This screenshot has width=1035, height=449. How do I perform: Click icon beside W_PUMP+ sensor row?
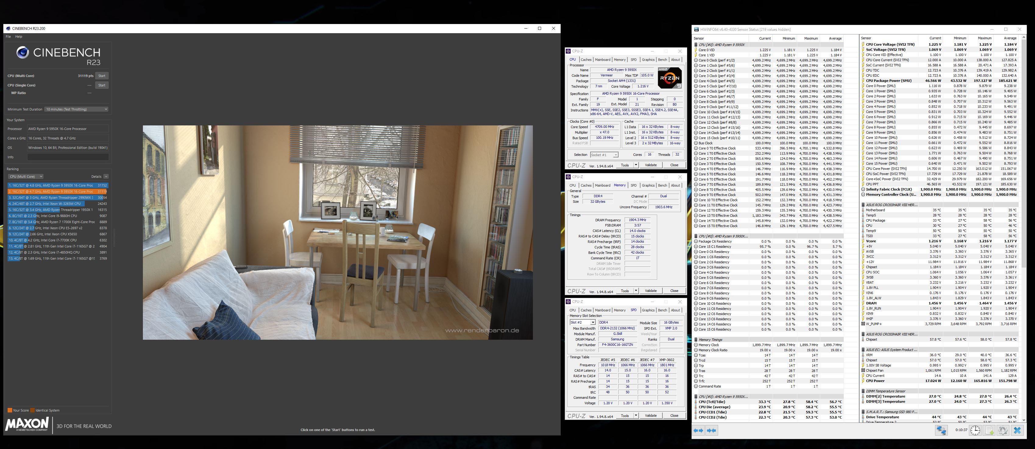point(863,324)
